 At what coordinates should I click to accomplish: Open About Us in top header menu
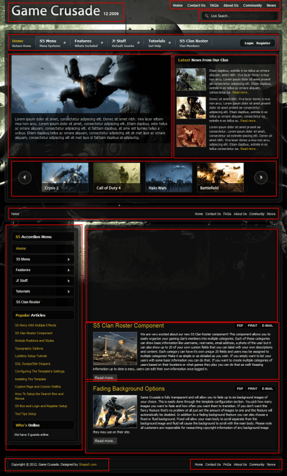click(231, 6)
